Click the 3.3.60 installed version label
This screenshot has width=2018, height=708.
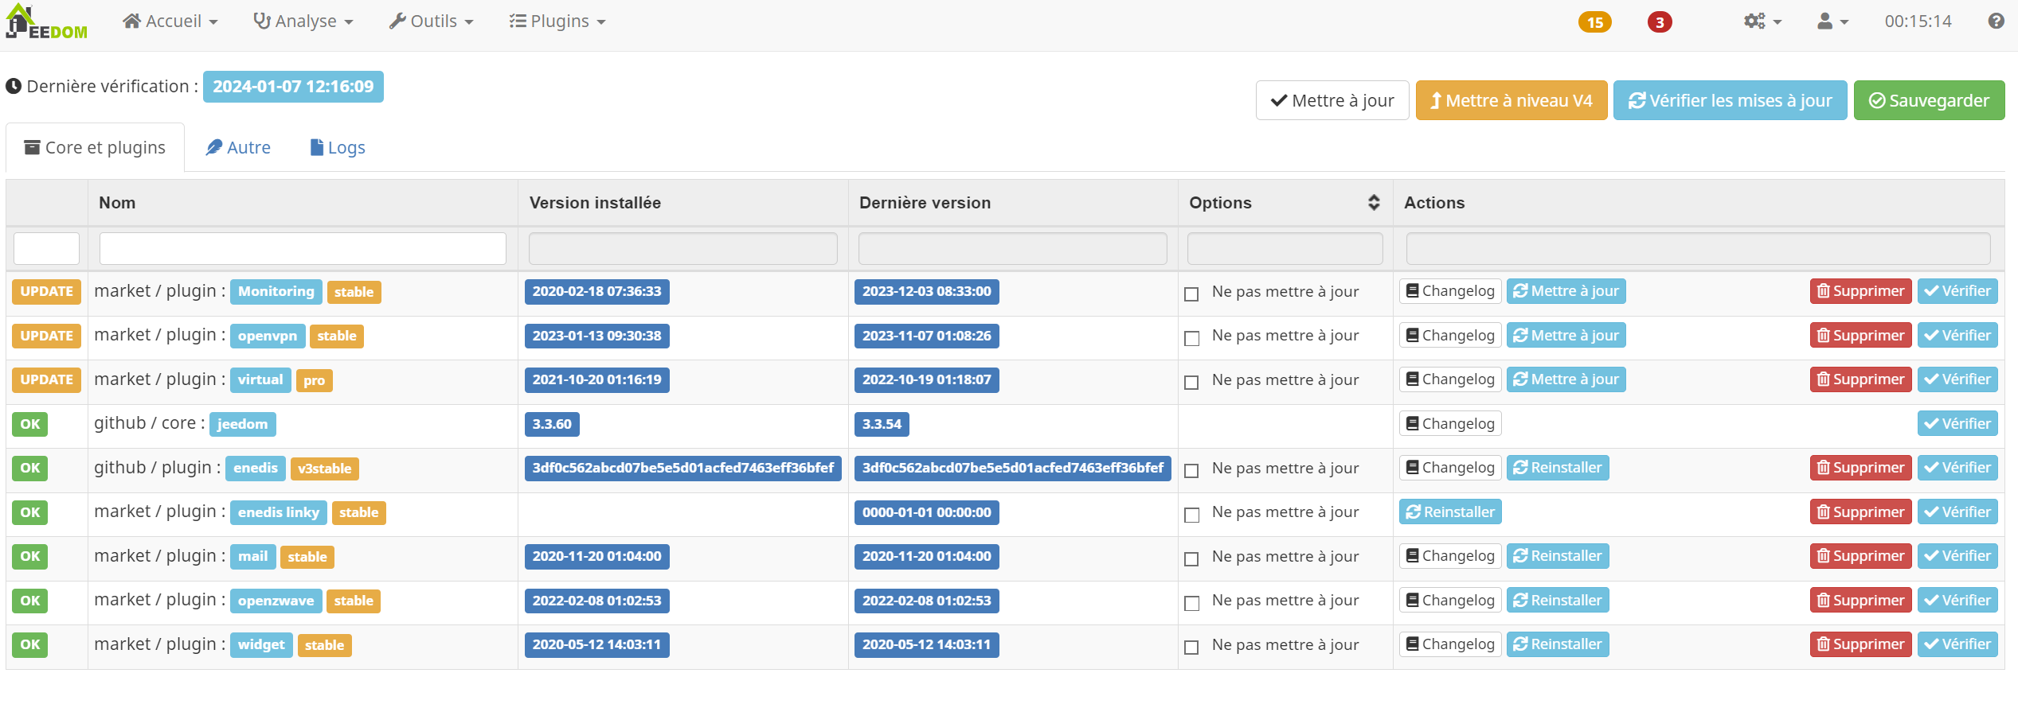[x=552, y=424]
